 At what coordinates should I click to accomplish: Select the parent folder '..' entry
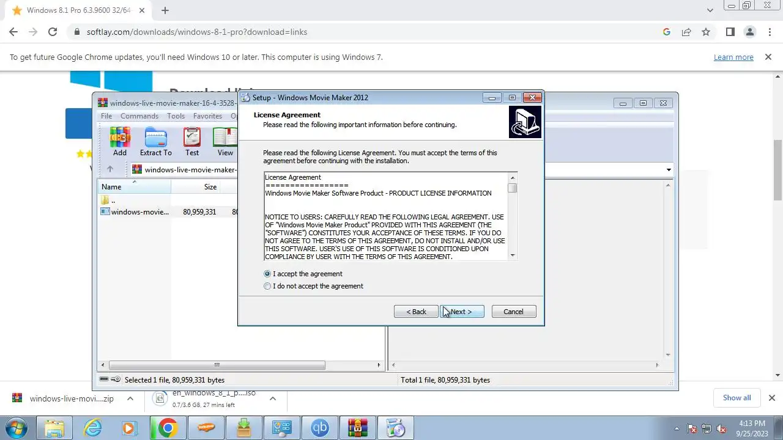point(108,200)
